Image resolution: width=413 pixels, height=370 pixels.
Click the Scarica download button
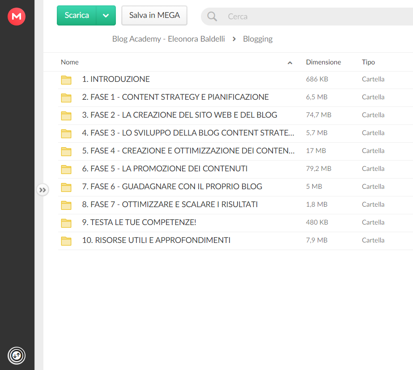(x=77, y=16)
